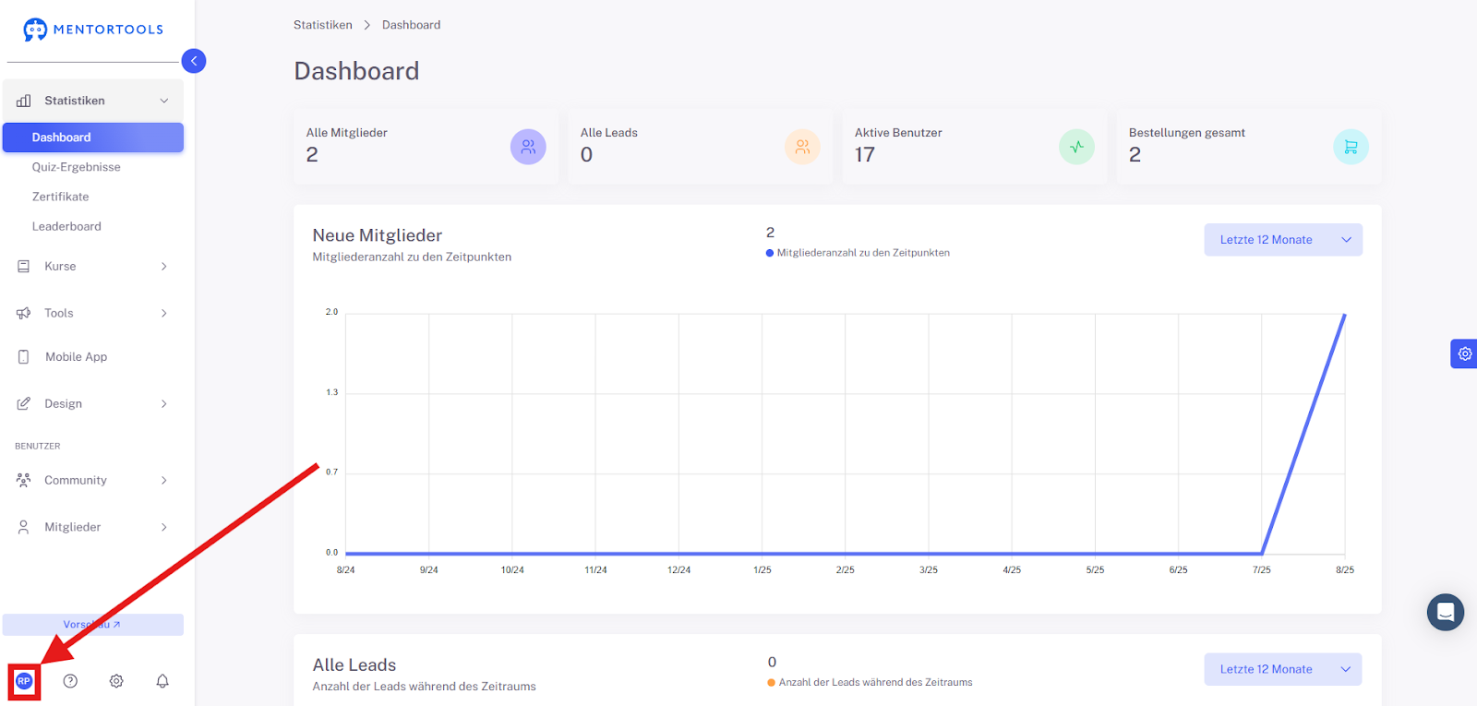This screenshot has height=706, width=1477.
Task: Click the Vorschau preview button
Action: pos(92,625)
